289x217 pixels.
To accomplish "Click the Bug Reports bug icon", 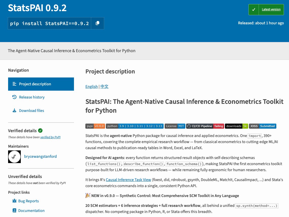I will click(x=14, y=201).
